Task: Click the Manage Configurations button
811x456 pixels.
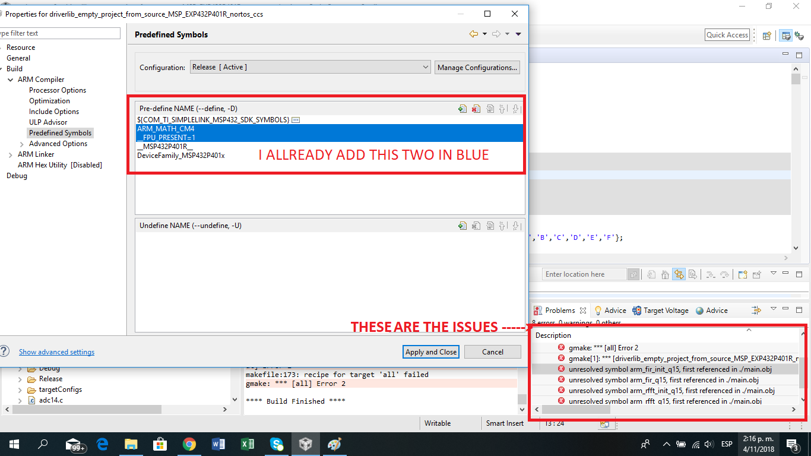Action: 477,67
